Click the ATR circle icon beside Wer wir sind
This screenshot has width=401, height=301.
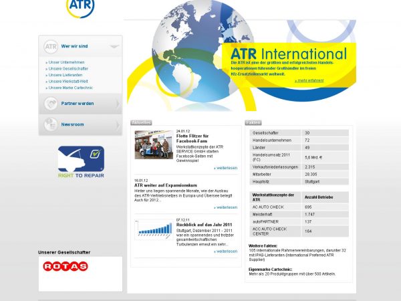pyautogui.click(x=51, y=47)
